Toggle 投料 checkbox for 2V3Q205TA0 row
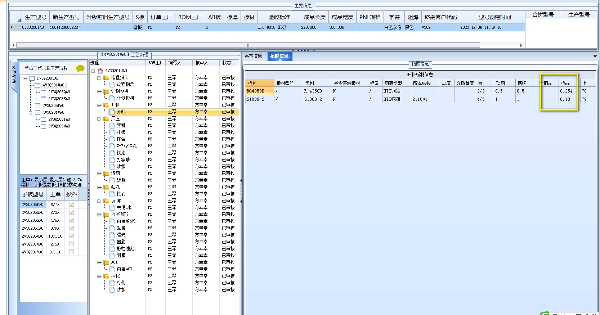Screen dimensions: 600x315 (x=71, y=228)
